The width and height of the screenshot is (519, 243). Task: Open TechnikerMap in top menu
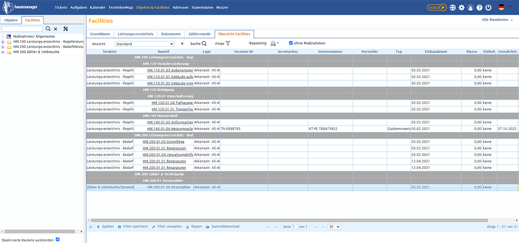121,7
